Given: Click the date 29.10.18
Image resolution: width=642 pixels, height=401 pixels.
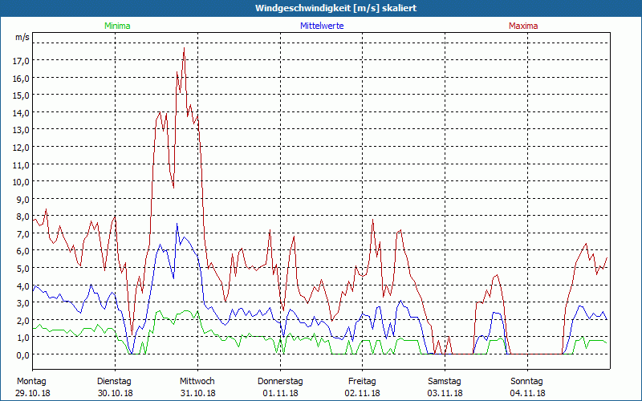Looking at the screenshot, I should 33,393.
